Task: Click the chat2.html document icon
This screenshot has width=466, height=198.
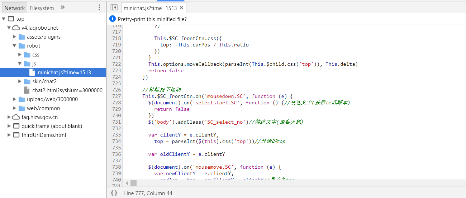Action: (x=27, y=90)
